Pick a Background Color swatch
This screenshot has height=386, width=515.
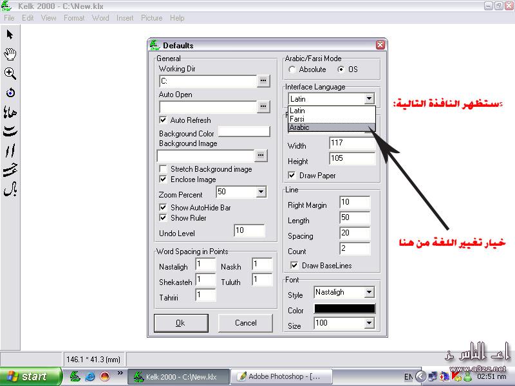(244, 132)
